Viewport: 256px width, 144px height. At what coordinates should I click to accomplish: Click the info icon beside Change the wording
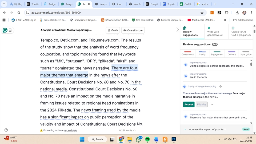(x=220, y=86)
